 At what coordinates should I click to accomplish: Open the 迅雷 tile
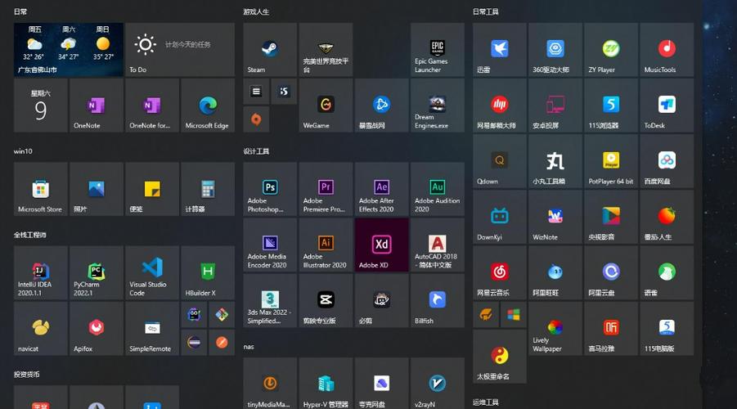(x=499, y=50)
